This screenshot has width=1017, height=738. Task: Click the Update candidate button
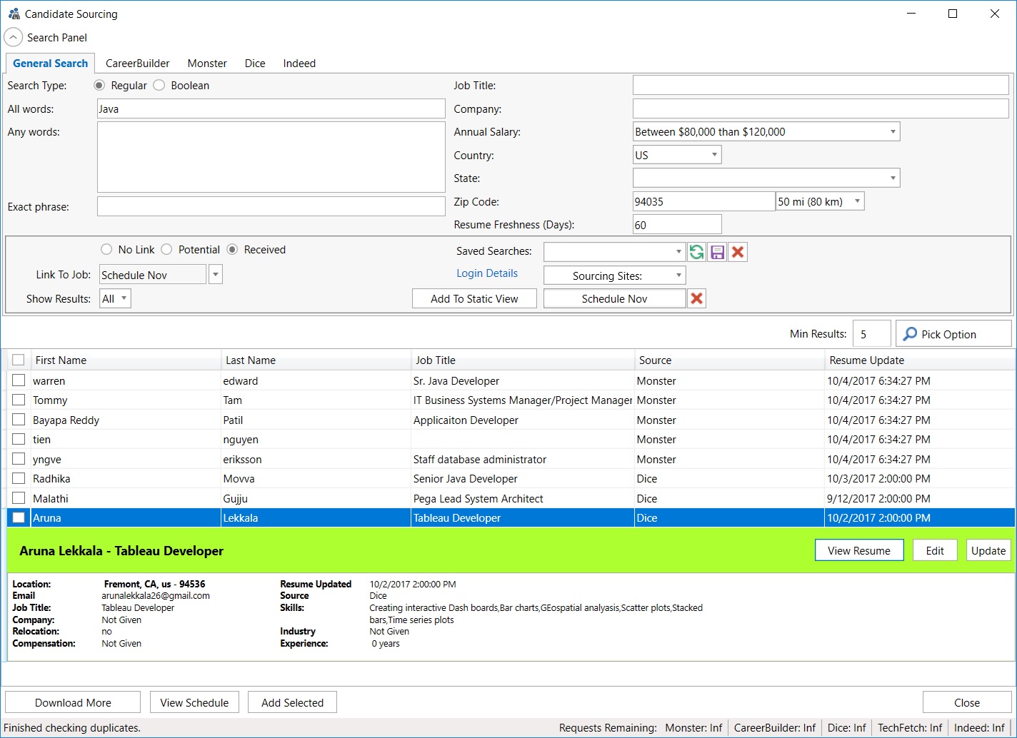[x=988, y=550]
